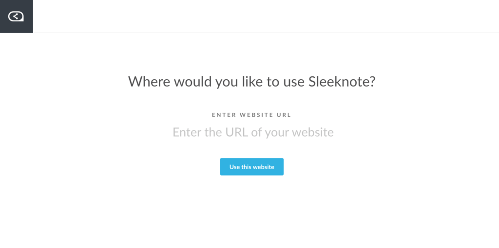Click the 'ENTER WEBSITE URL' label
Viewport: 499px width, 248px height.
[x=252, y=115]
